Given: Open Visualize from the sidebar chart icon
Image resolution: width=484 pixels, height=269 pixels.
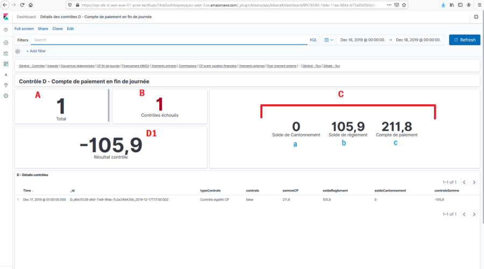Looking at the screenshot, I should 6,53.
